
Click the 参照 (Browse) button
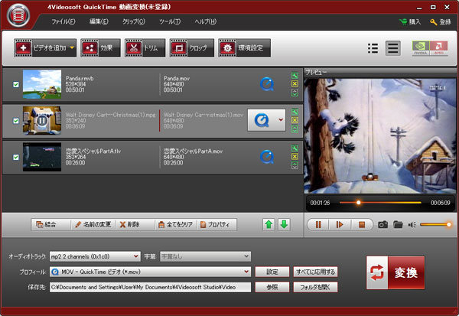click(272, 287)
